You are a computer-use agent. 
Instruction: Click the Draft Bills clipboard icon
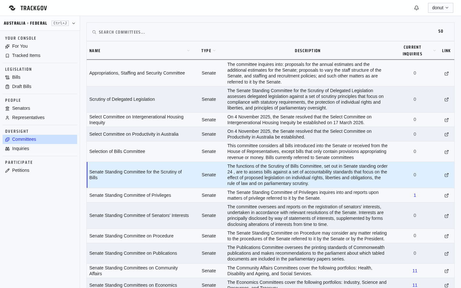pyautogui.click(x=7, y=87)
